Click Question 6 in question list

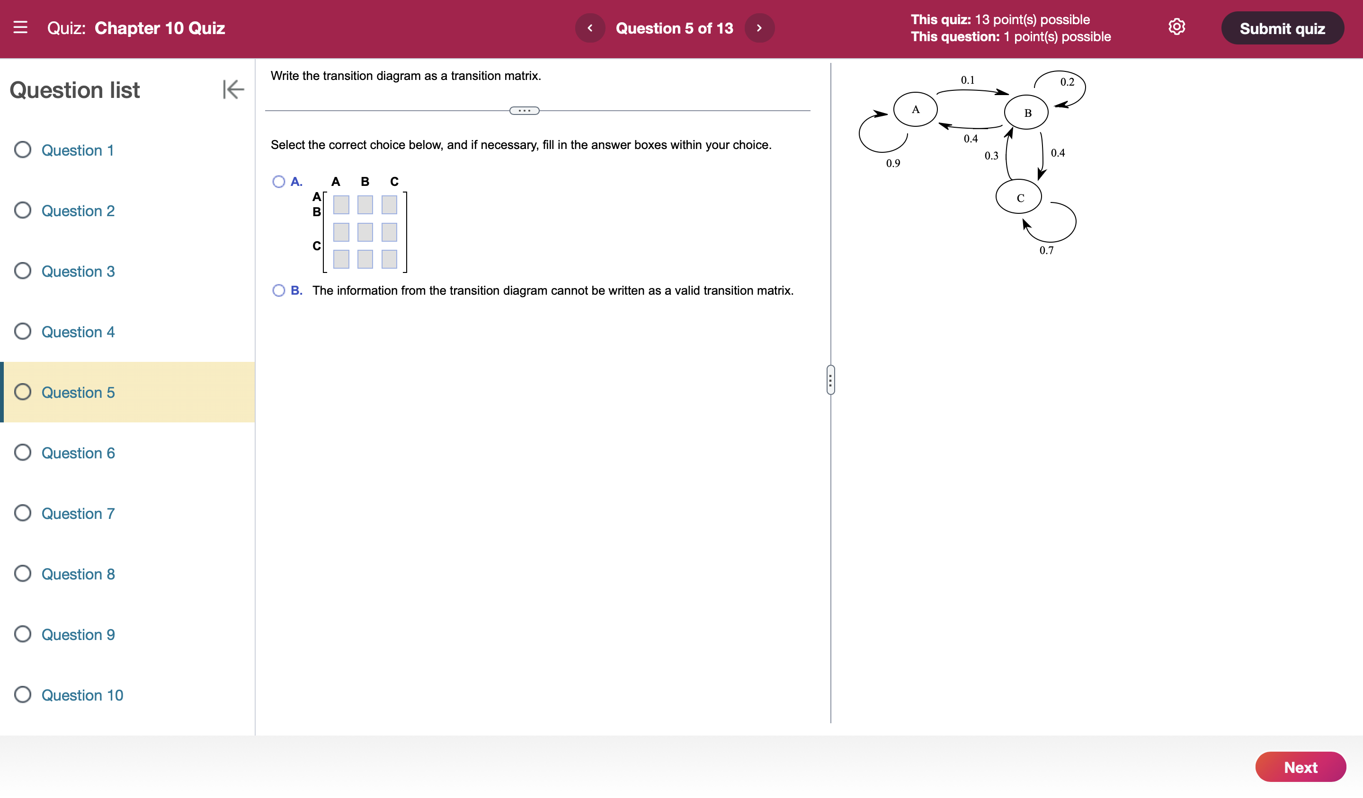click(78, 453)
